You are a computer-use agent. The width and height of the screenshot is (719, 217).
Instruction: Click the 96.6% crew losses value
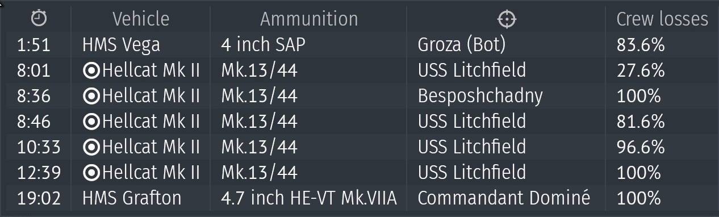(641, 147)
